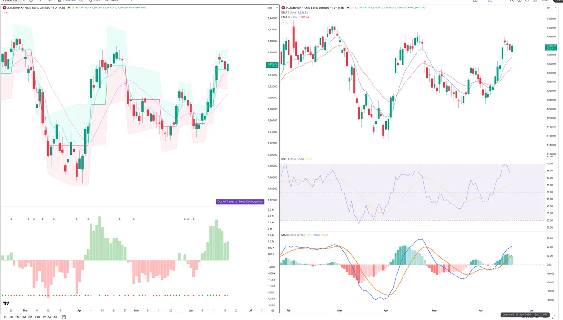Click the TradingView logo in left chart
The width and height of the screenshot is (563, 320).
[x=7, y=304]
